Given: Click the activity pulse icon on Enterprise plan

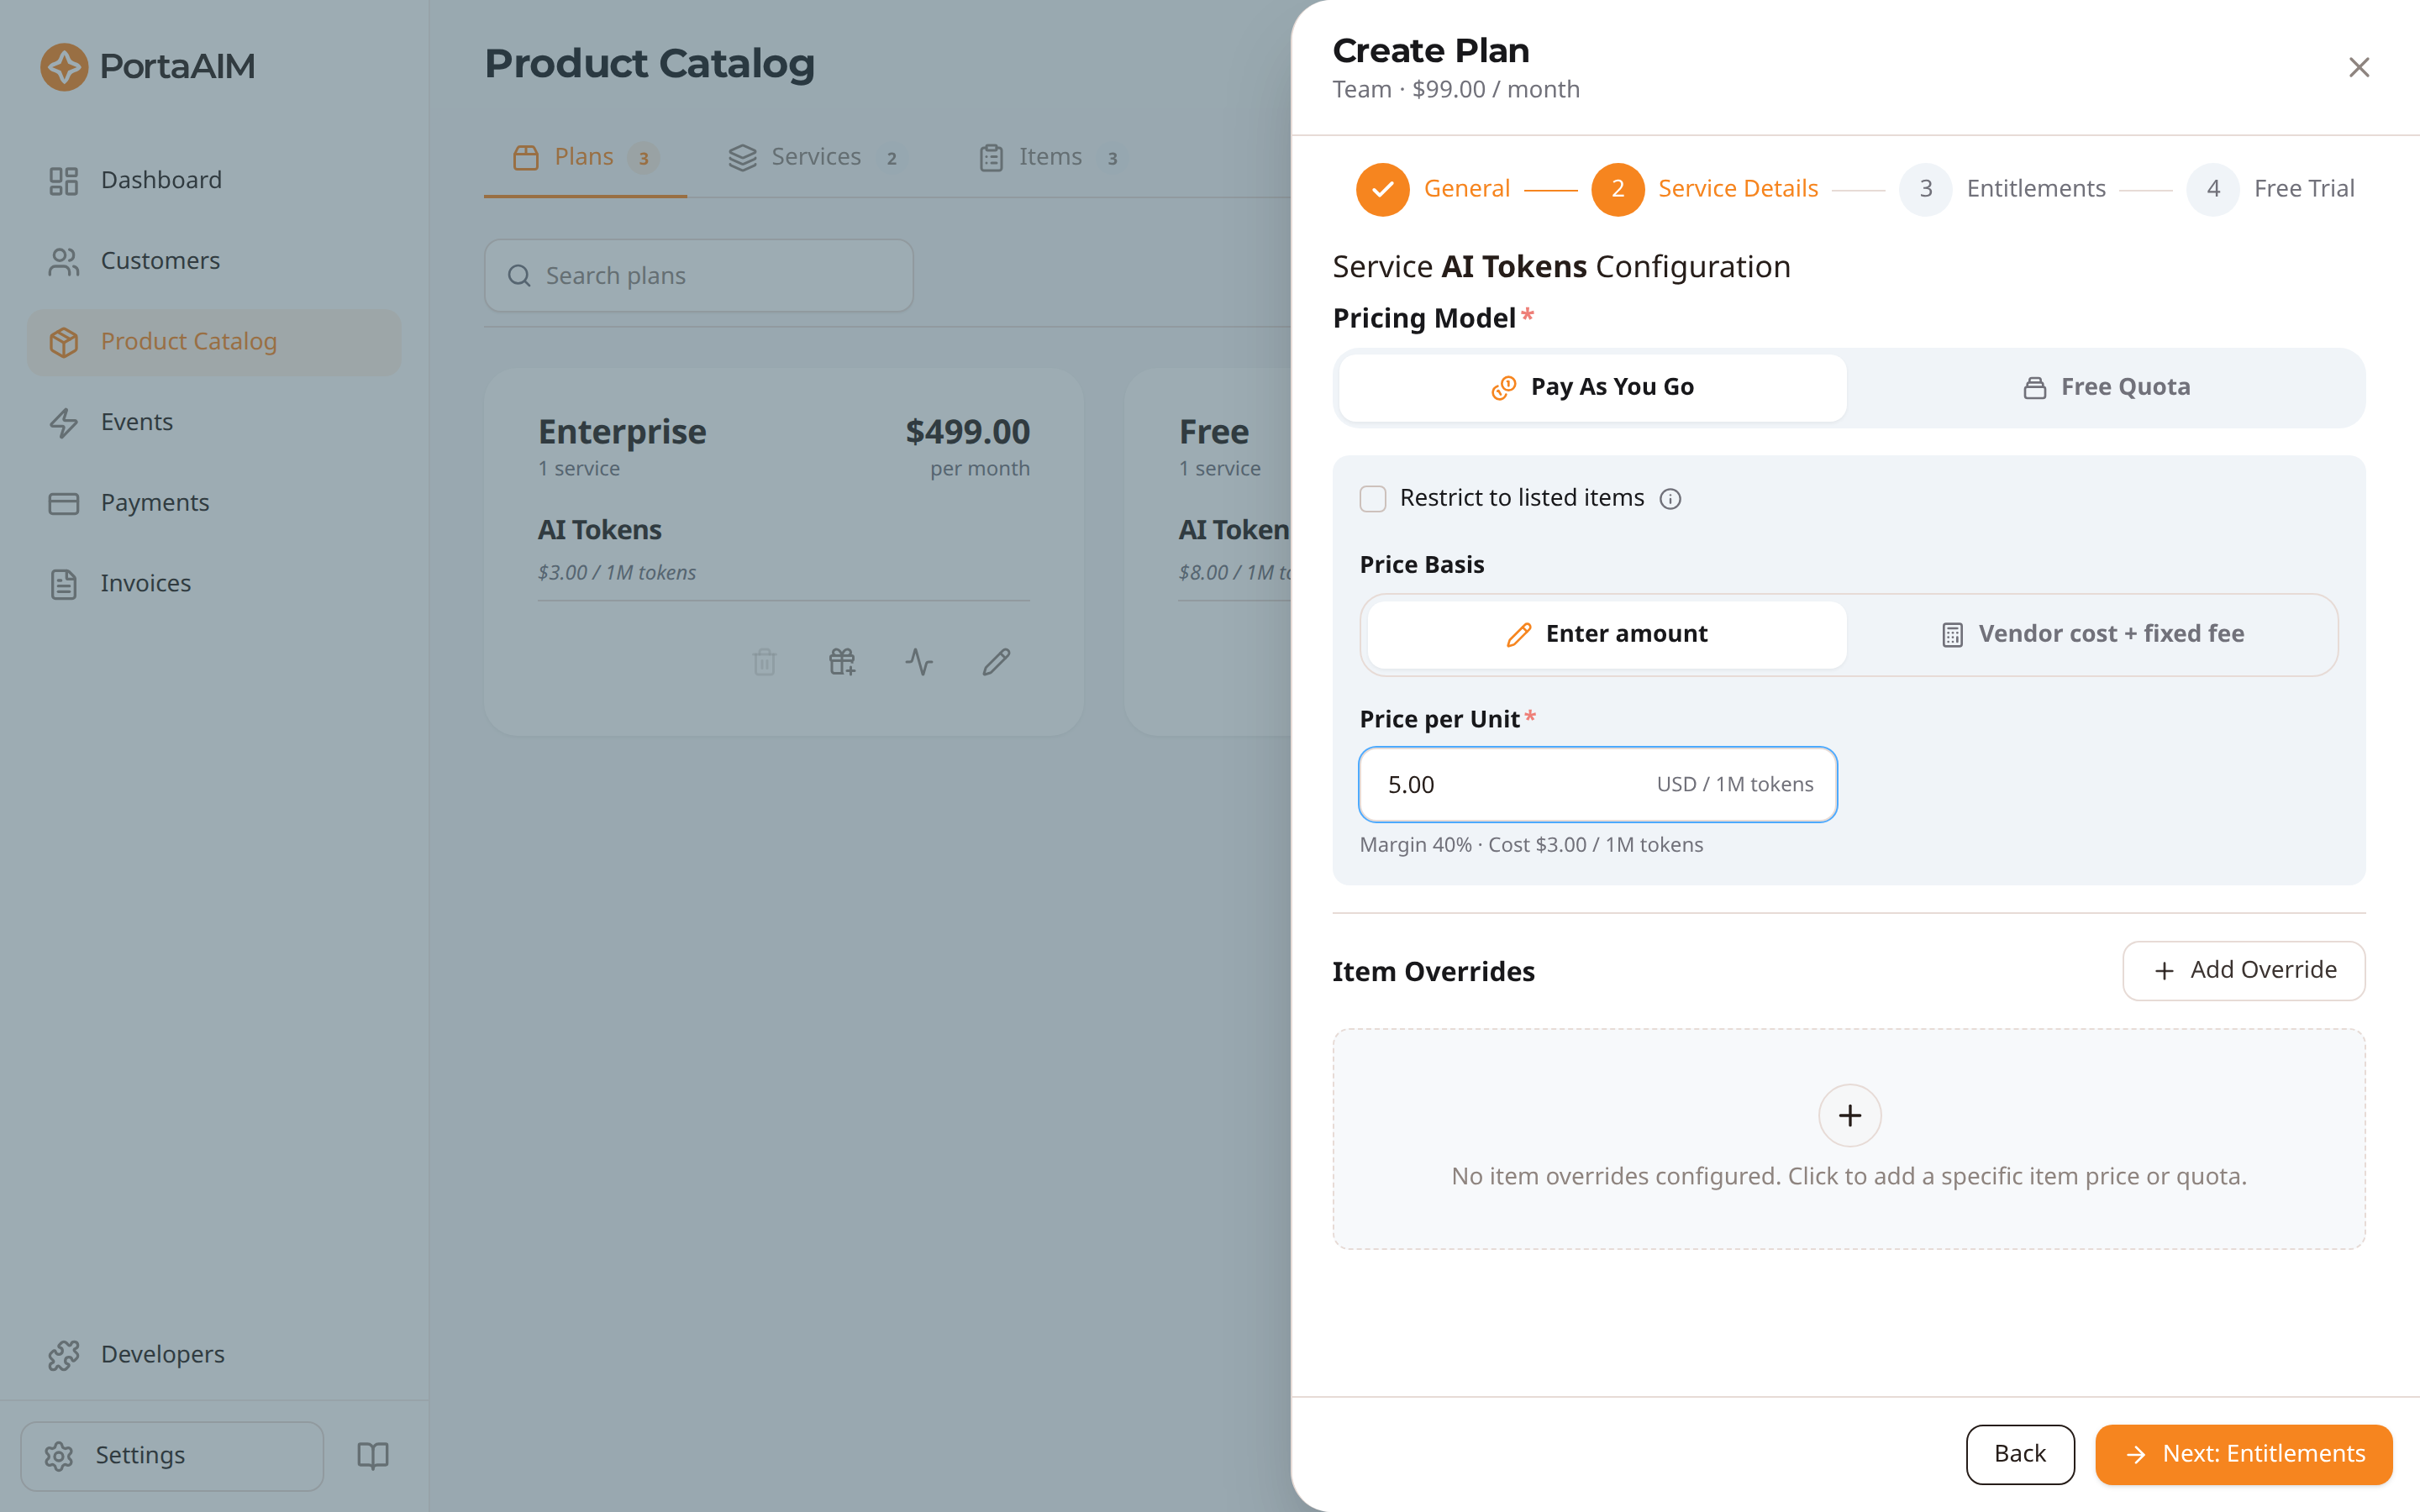Looking at the screenshot, I should pyautogui.click(x=919, y=661).
